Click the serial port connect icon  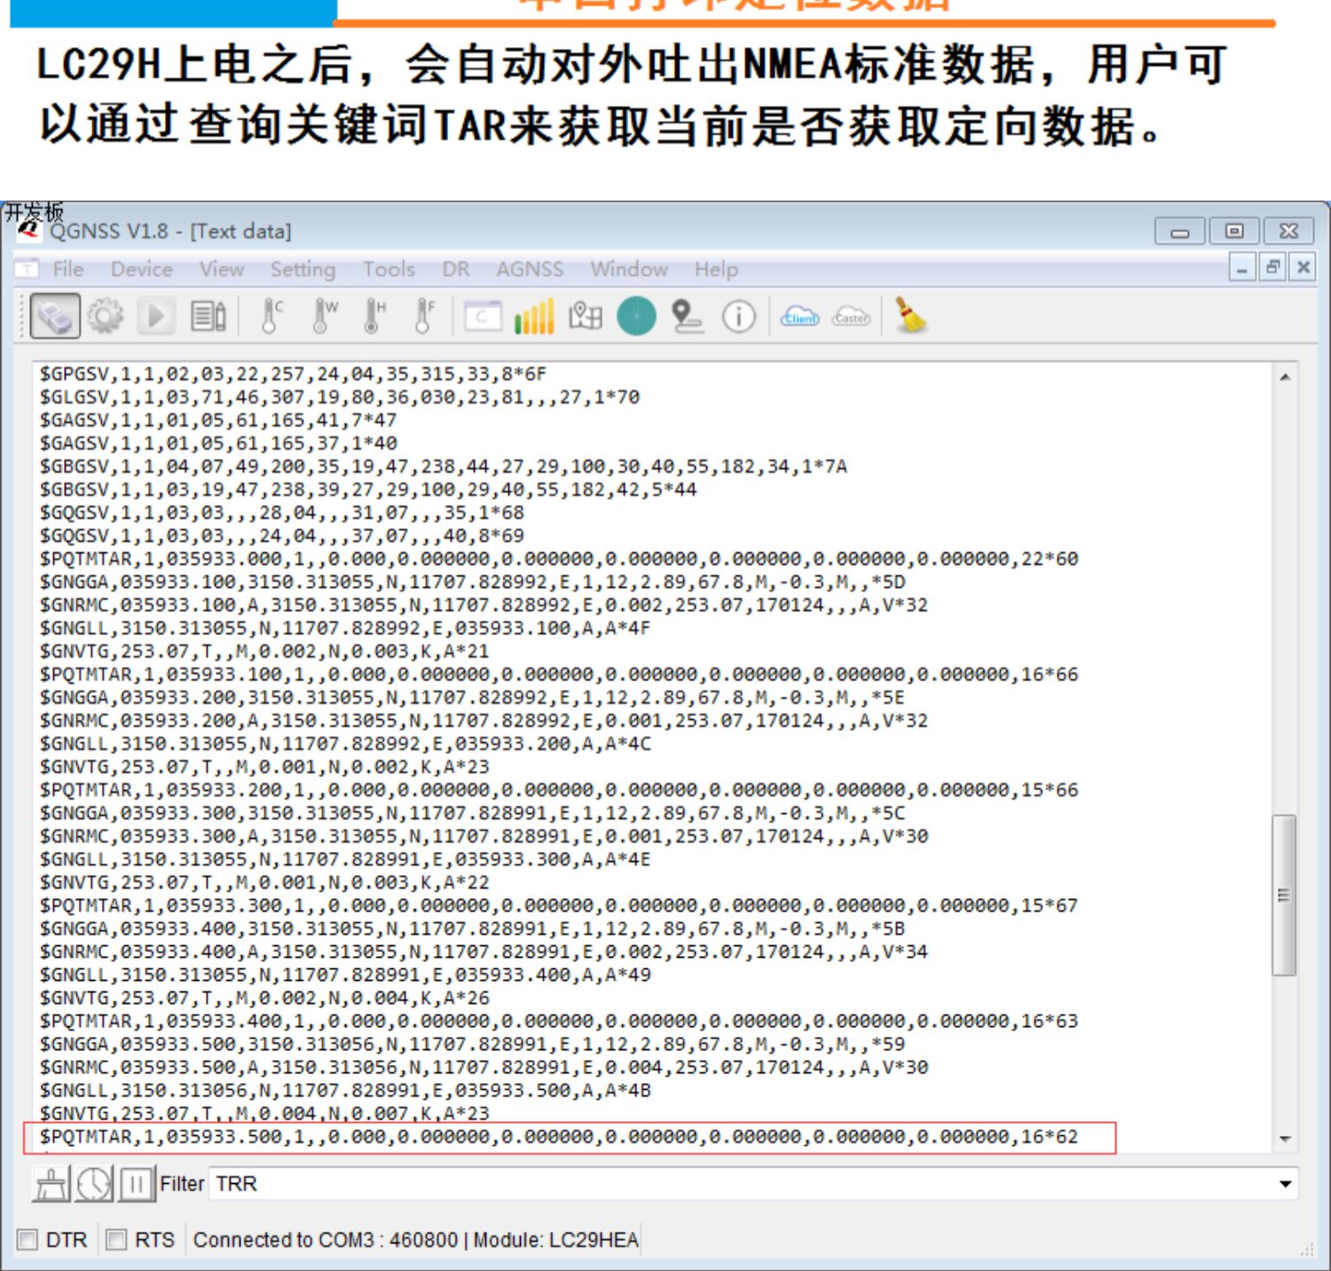click(x=55, y=316)
